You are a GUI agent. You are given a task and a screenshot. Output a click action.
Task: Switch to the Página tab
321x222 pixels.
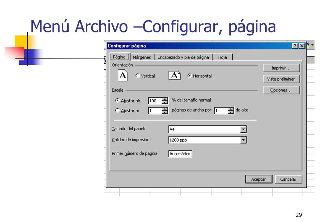(119, 57)
